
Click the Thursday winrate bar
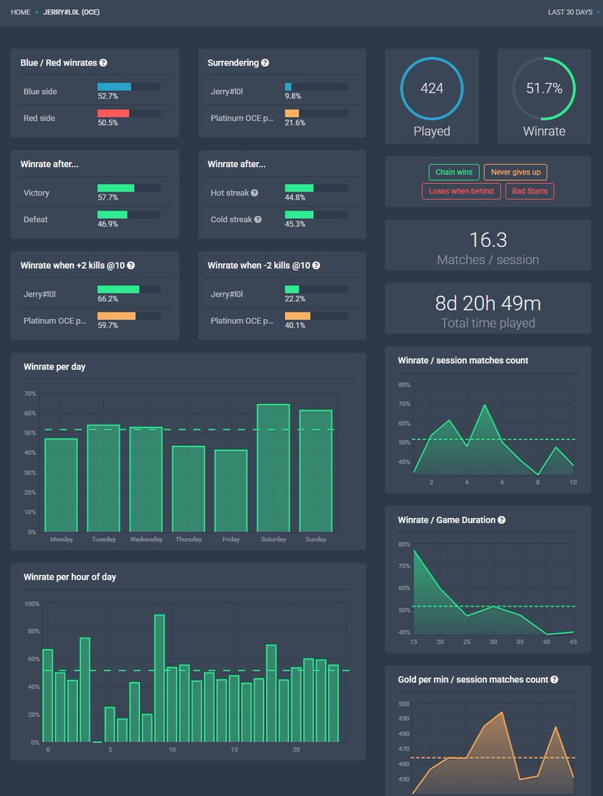click(x=188, y=490)
